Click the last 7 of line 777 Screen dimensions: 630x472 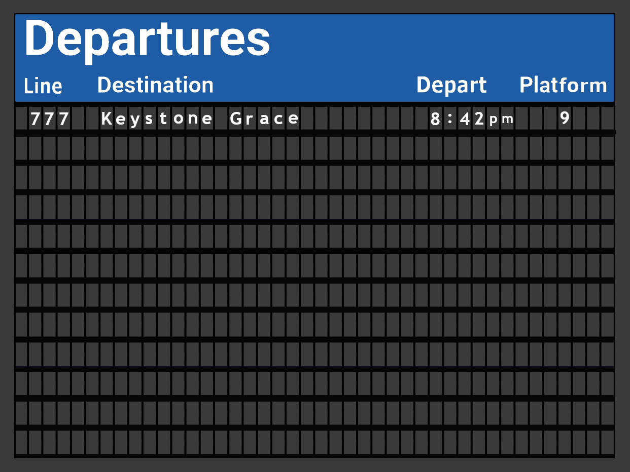click(63, 119)
